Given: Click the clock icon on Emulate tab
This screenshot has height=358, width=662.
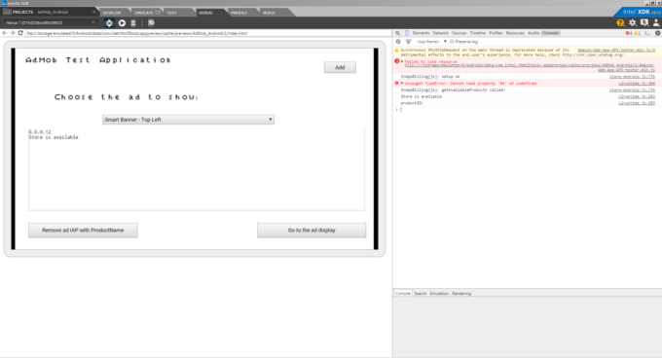Looking at the screenshot, I should pos(158,13).
